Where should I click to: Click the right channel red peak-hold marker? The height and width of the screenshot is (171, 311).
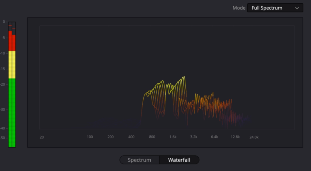(x=14, y=28)
